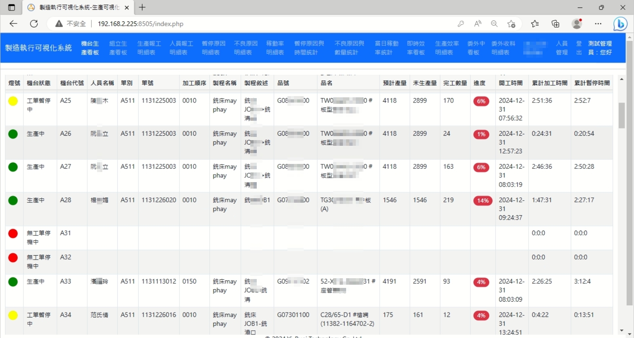Open browser collections
The width and height of the screenshot is (634, 338).
pyautogui.click(x=556, y=24)
